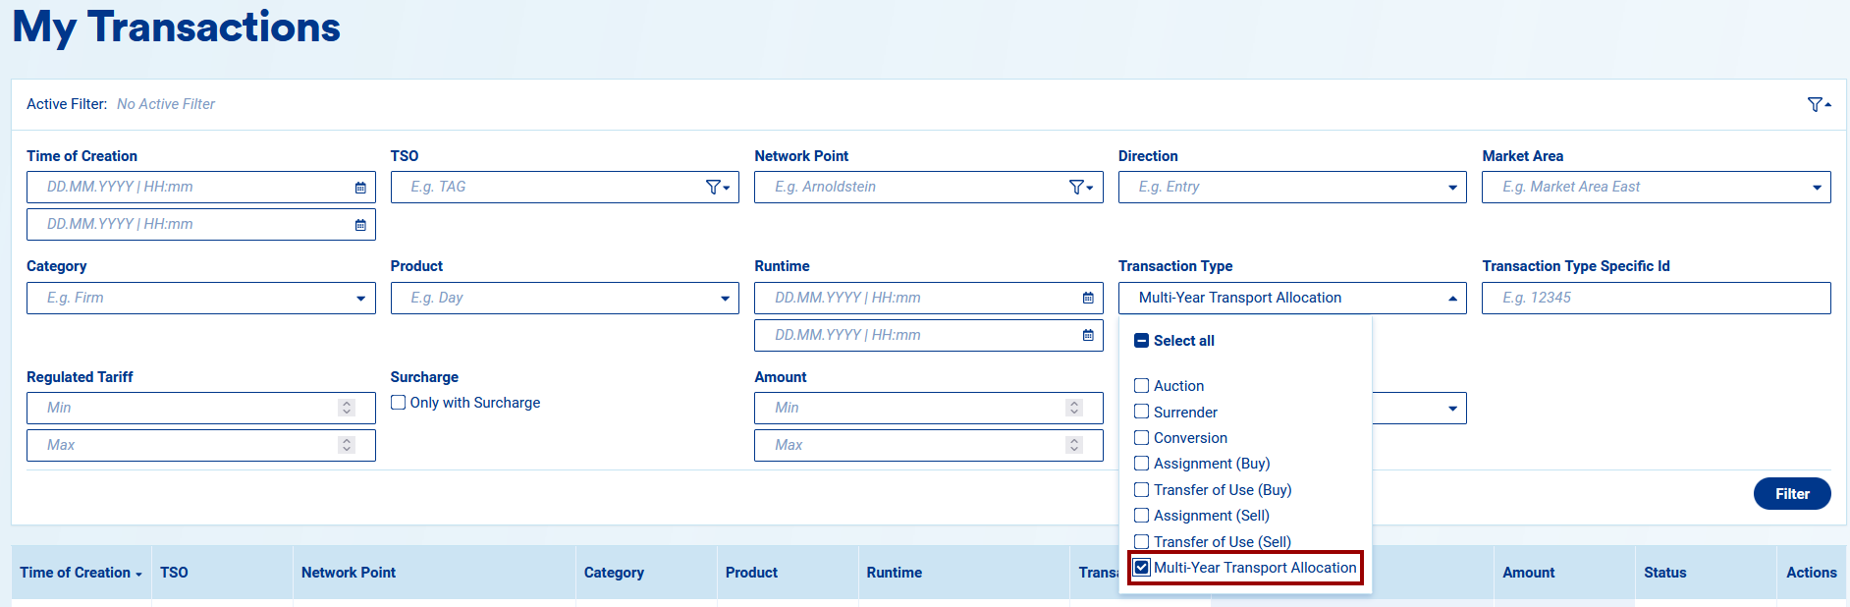Expand the Direction dropdown
1850x607 pixels.
pyautogui.click(x=1452, y=188)
